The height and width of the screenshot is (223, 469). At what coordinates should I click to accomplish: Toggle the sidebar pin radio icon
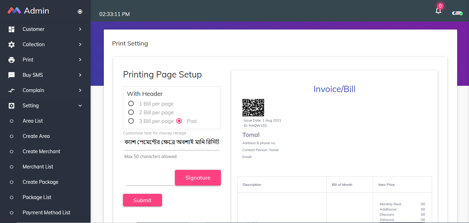[x=80, y=11]
